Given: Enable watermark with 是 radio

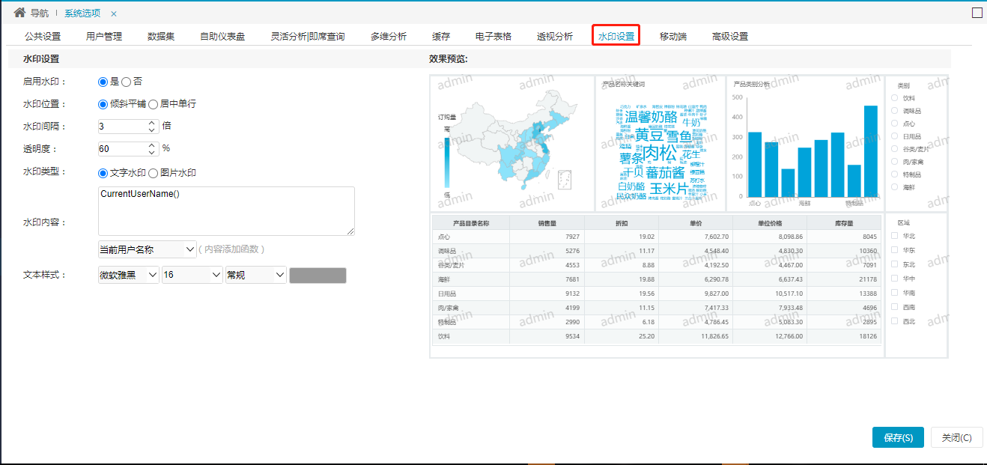Looking at the screenshot, I should point(103,82).
